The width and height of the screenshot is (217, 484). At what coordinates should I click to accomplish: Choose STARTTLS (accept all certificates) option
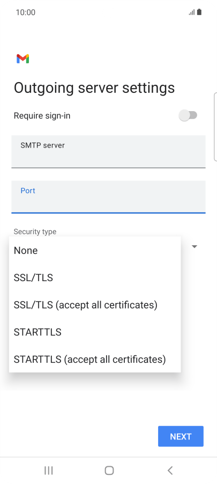(95, 359)
